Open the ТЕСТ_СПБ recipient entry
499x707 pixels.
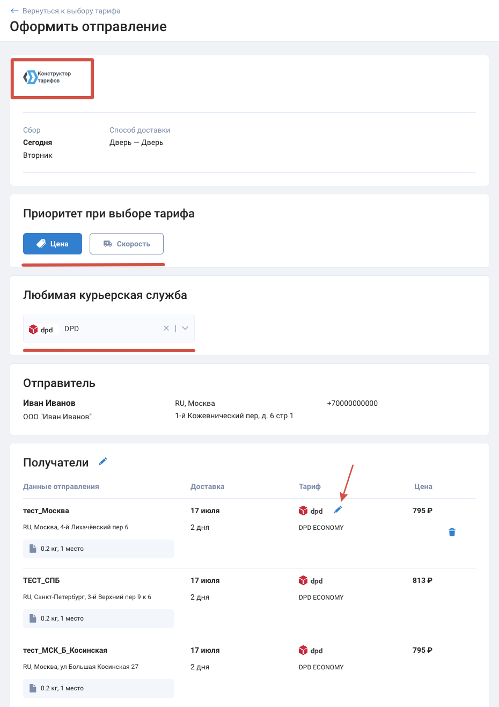[41, 580]
